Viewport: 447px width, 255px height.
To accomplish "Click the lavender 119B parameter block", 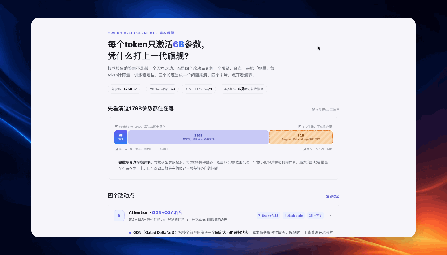I will click(198, 137).
